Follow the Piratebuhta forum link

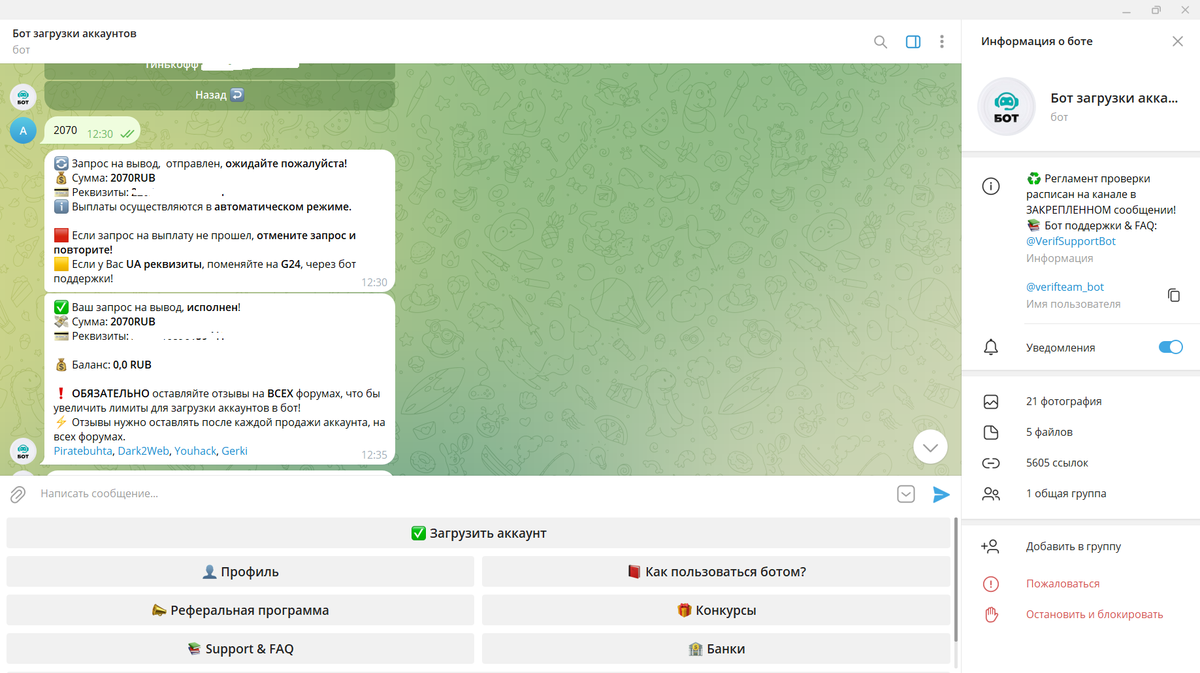point(83,451)
